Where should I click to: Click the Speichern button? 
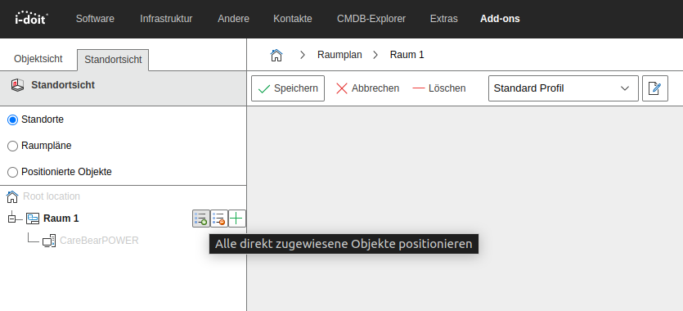tap(288, 88)
